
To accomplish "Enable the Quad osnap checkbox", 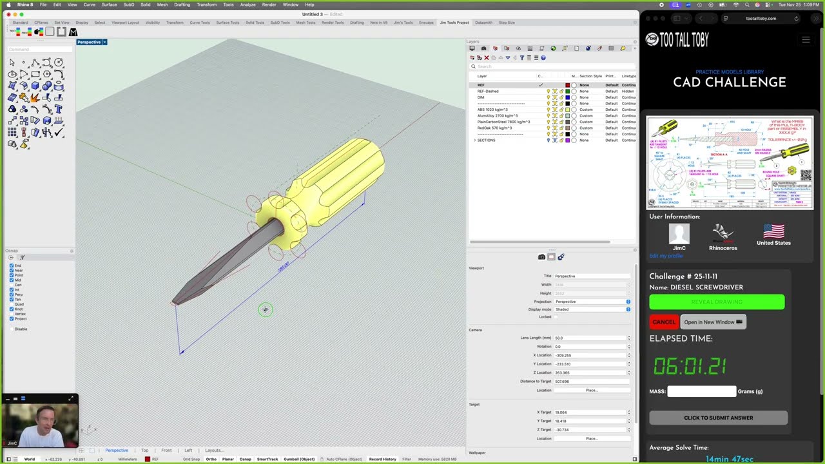I will coord(12,304).
